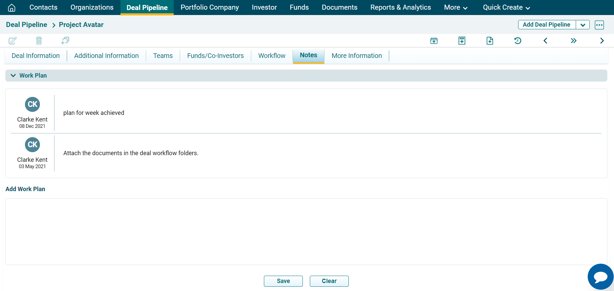Click the home icon in the navigation bar

point(12,8)
